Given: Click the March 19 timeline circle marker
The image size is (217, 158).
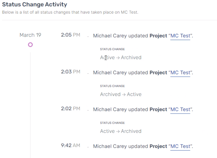Looking at the screenshot, I should click(30, 45).
